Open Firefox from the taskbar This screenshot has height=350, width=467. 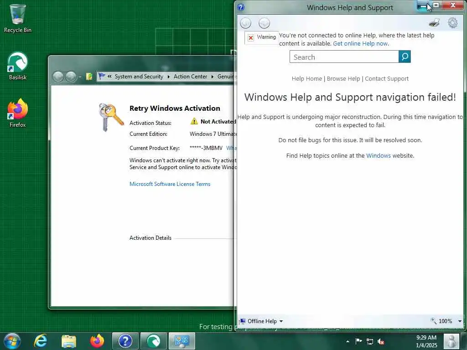(97, 341)
